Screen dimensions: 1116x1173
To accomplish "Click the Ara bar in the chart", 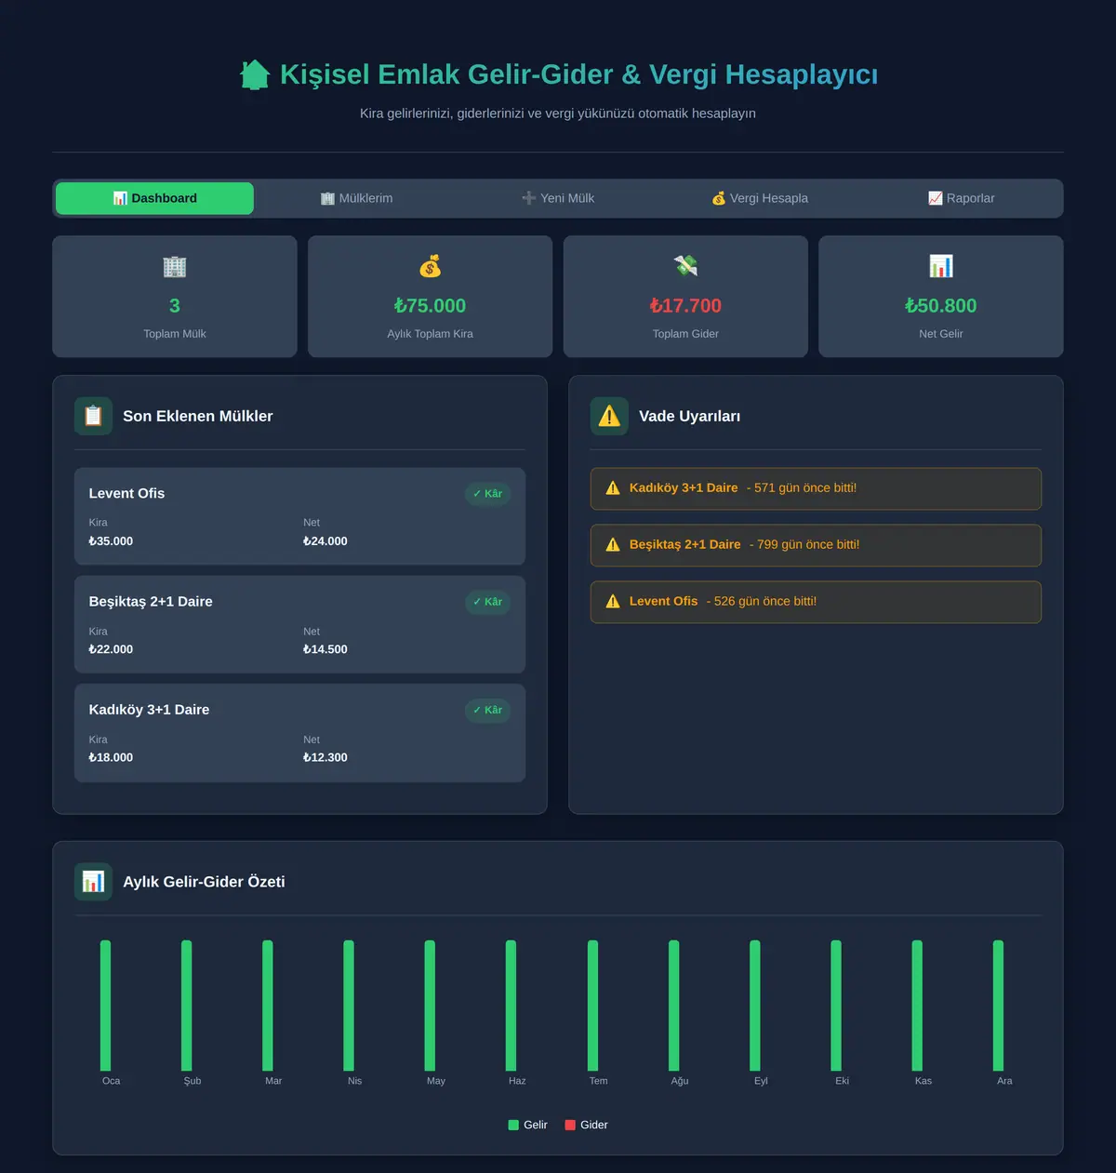I will [x=998, y=1006].
